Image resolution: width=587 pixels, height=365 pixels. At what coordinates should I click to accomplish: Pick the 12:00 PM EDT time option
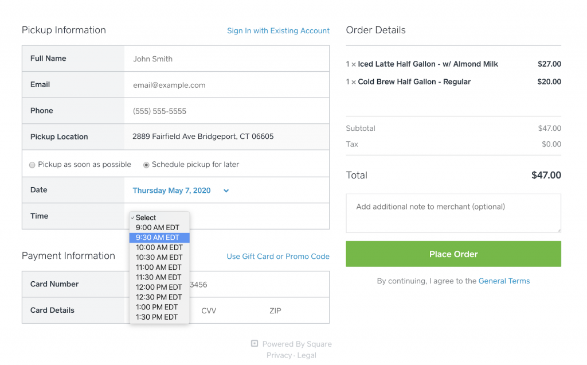click(159, 287)
